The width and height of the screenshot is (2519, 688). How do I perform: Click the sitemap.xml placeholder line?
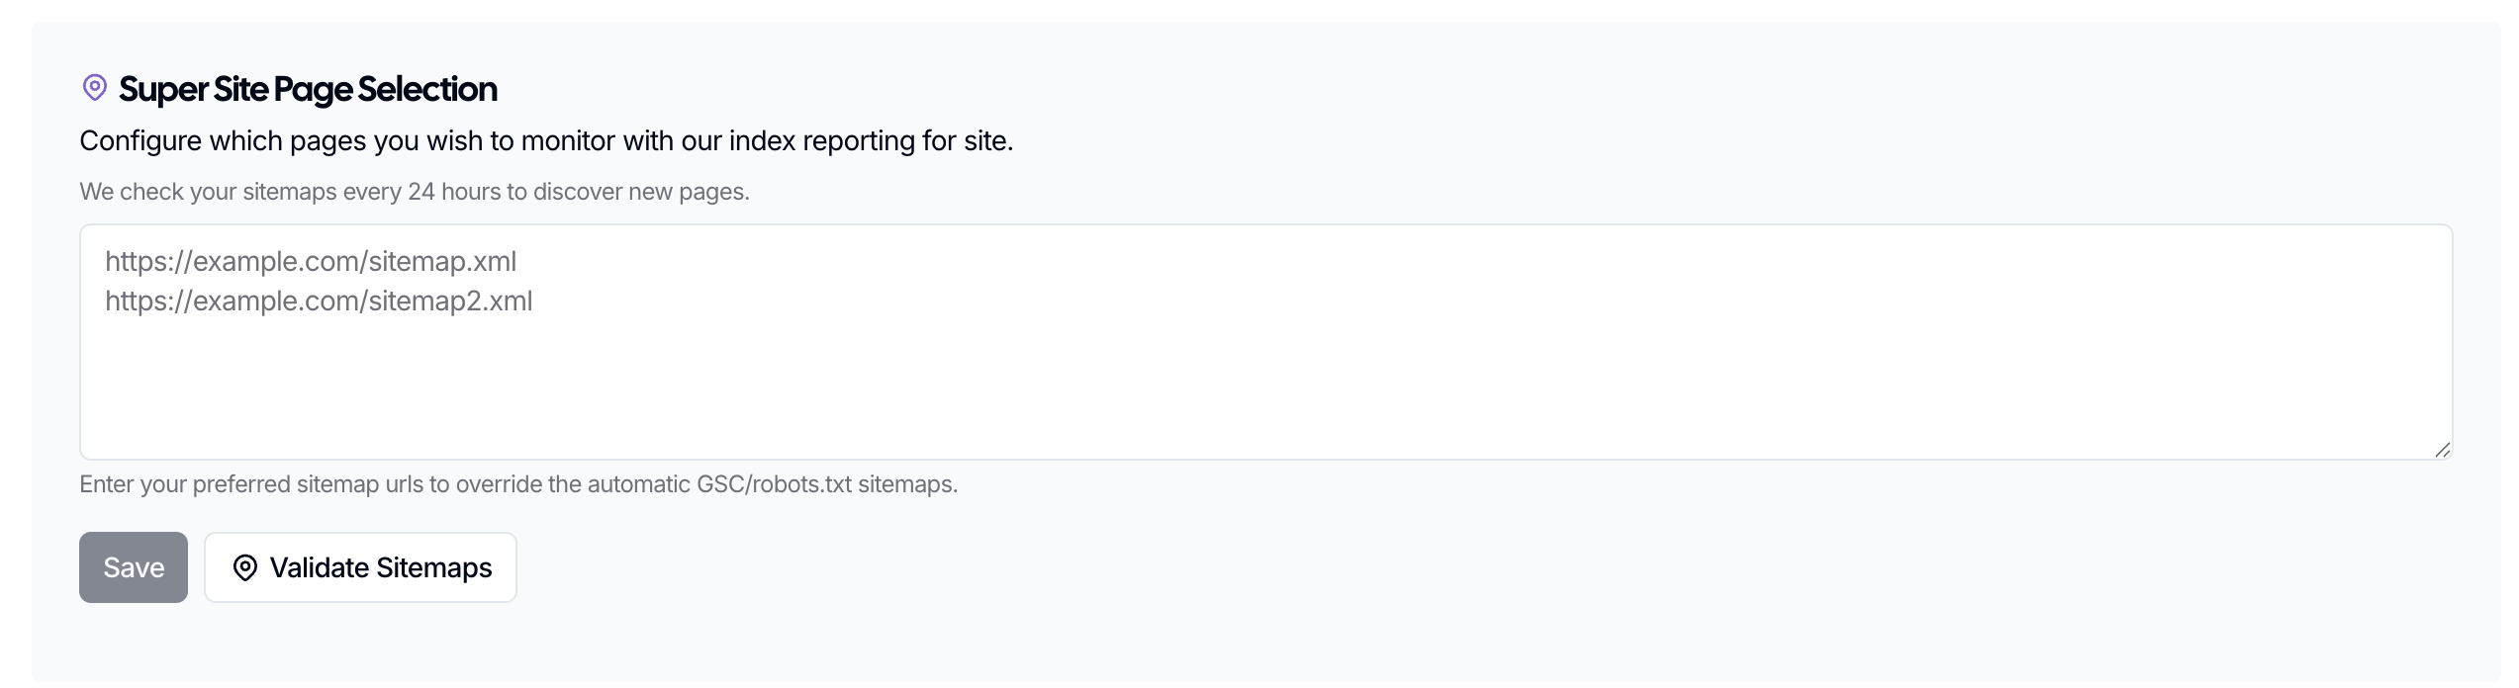(311, 262)
